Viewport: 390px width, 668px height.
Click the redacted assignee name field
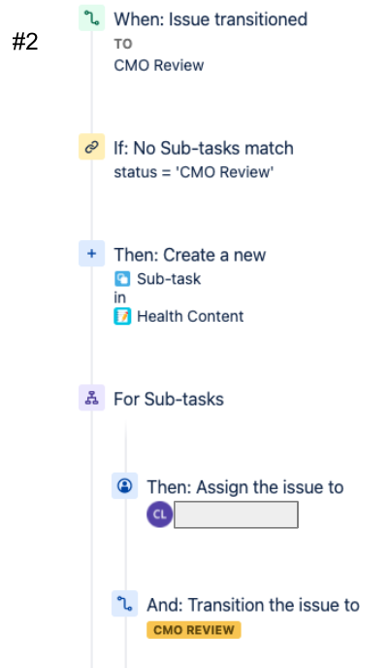tap(236, 514)
